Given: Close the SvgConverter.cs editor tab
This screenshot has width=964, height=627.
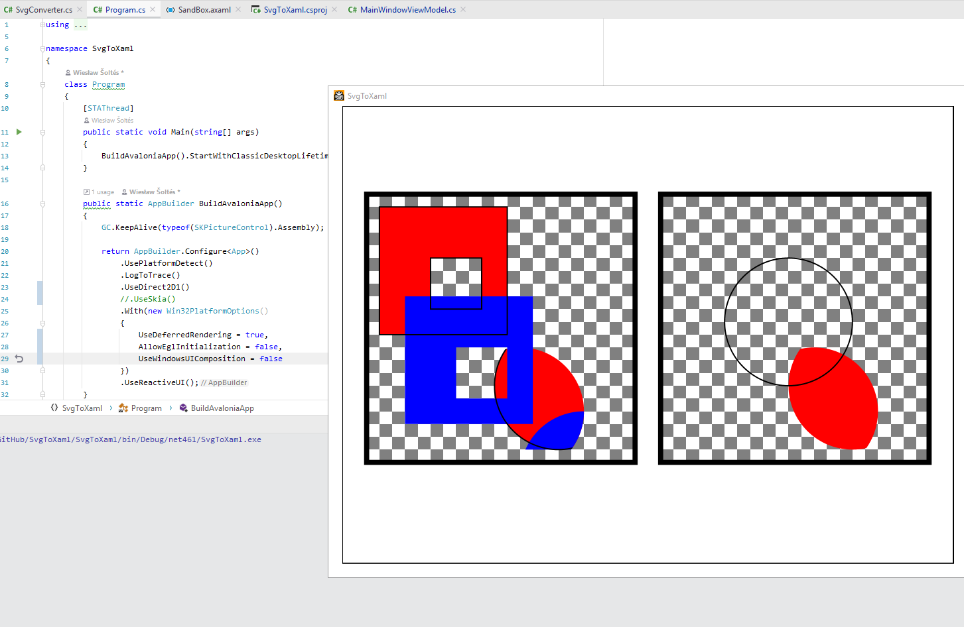Looking at the screenshot, I should (80, 9).
